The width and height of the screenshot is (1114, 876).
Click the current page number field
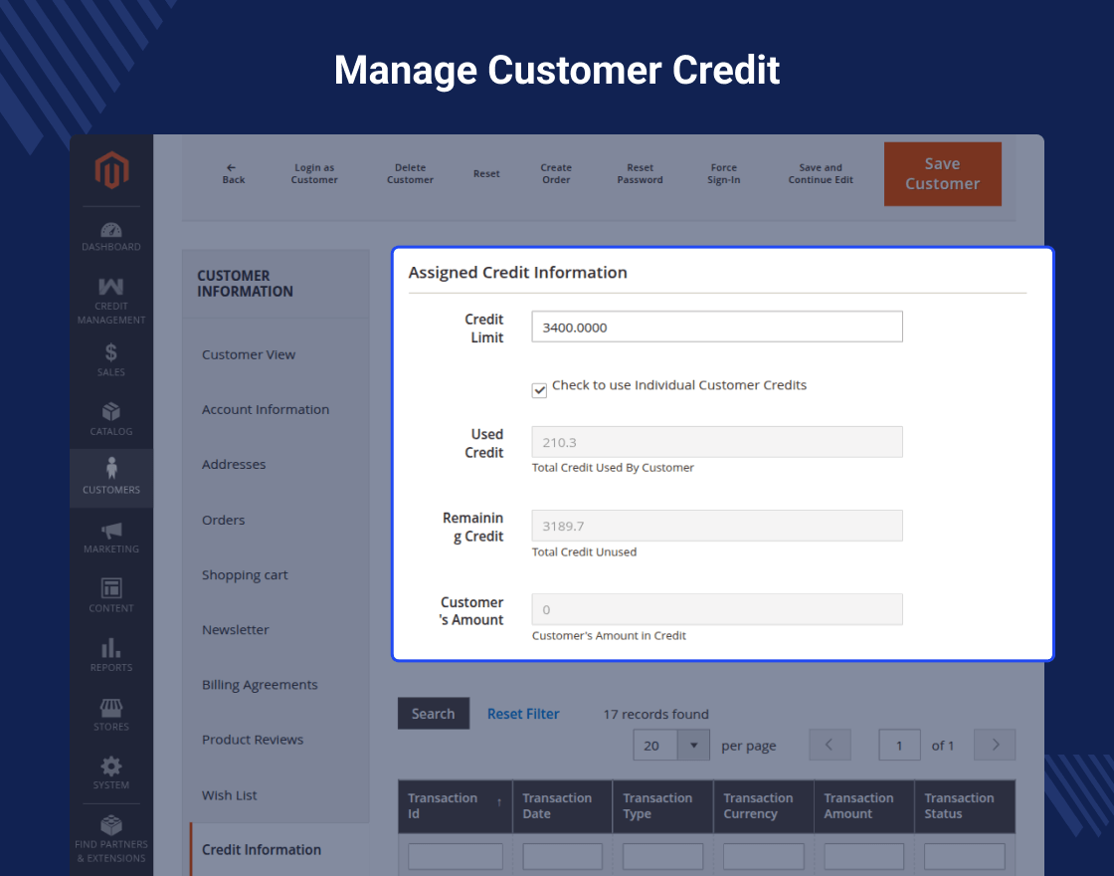click(899, 746)
